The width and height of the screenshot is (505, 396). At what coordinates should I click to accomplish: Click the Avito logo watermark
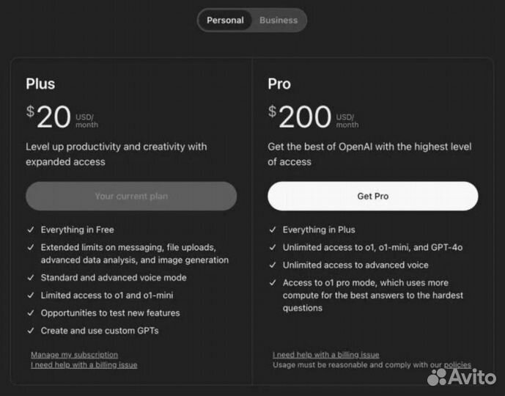pyautogui.click(x=462, y=376)
